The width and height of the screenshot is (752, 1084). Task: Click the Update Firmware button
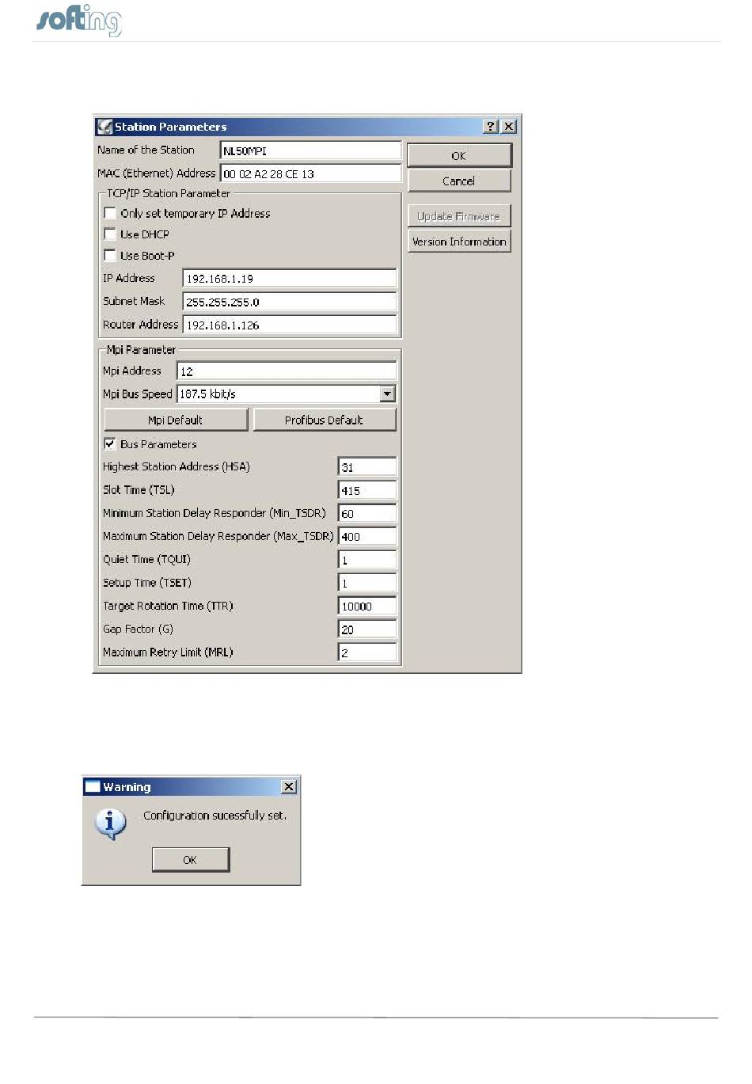click(x=459, y=215)
